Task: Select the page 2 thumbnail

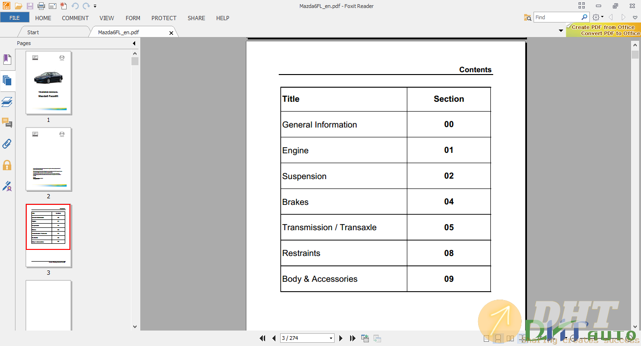Action: 48,159
